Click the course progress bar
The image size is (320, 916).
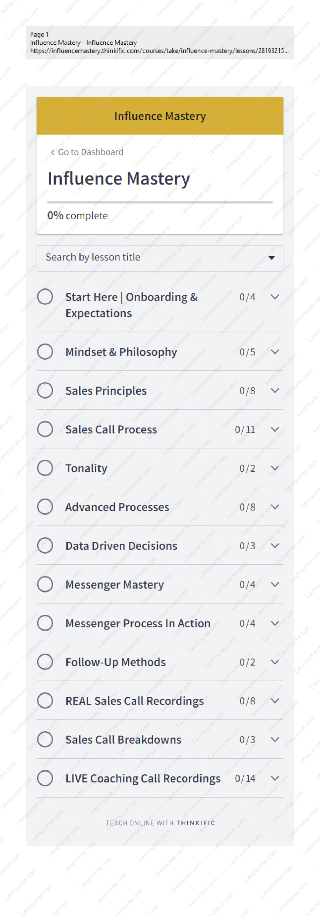[160, 202]
